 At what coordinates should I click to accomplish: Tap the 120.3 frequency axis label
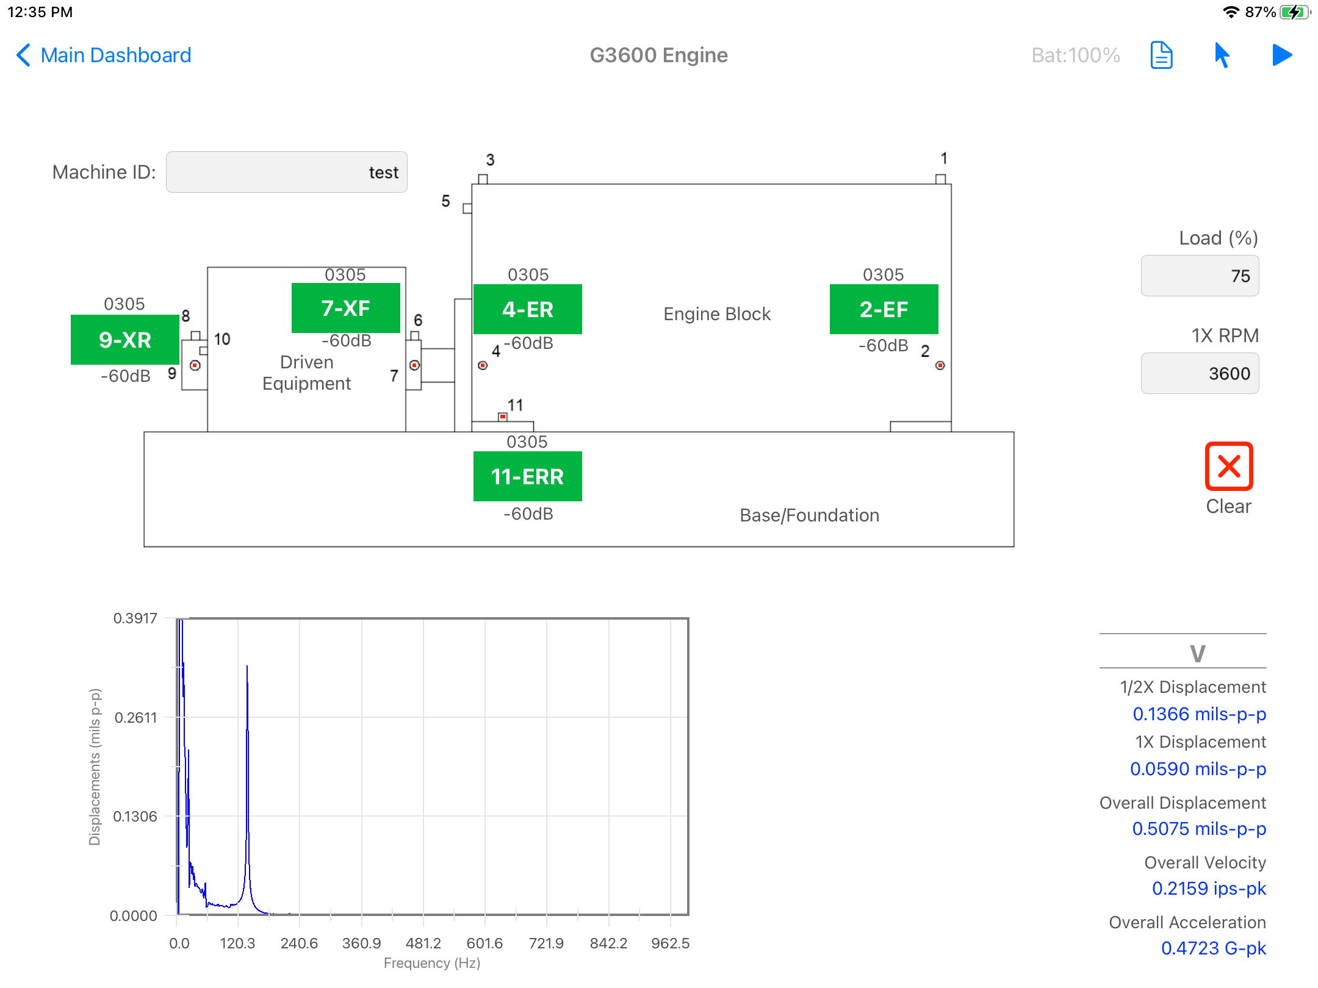pyautogui.click(x=237, y=943)
